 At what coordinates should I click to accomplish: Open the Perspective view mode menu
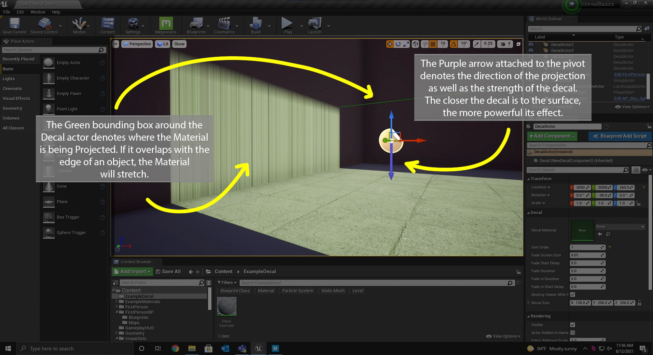point(137,44)
